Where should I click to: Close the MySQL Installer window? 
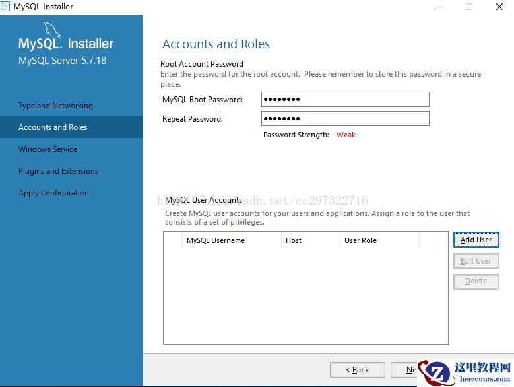pos(499,7)
